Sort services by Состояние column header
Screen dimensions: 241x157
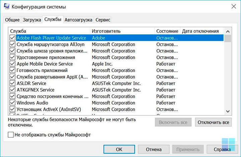pos(167,31)
